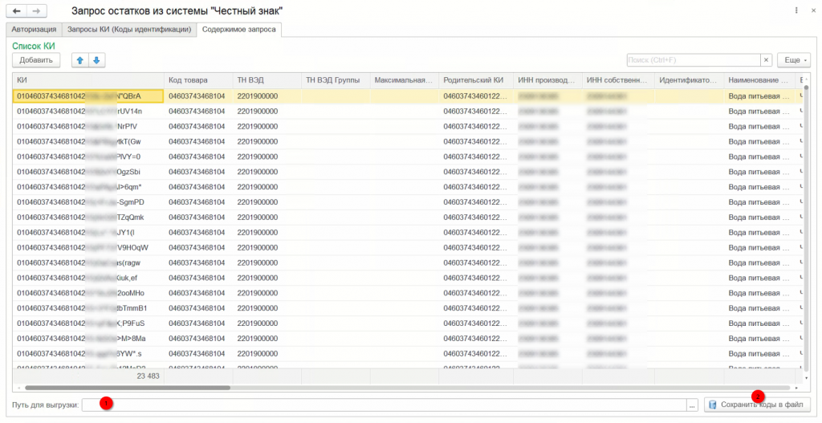
Task: Move row up with blue up arrow
Action: (80, 60)
